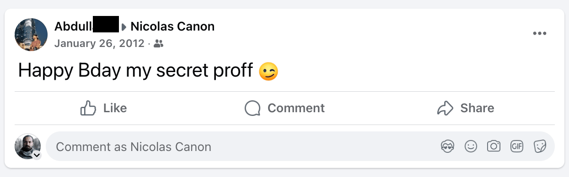Open the smiley emoji picker

click(x=471, y=146)
